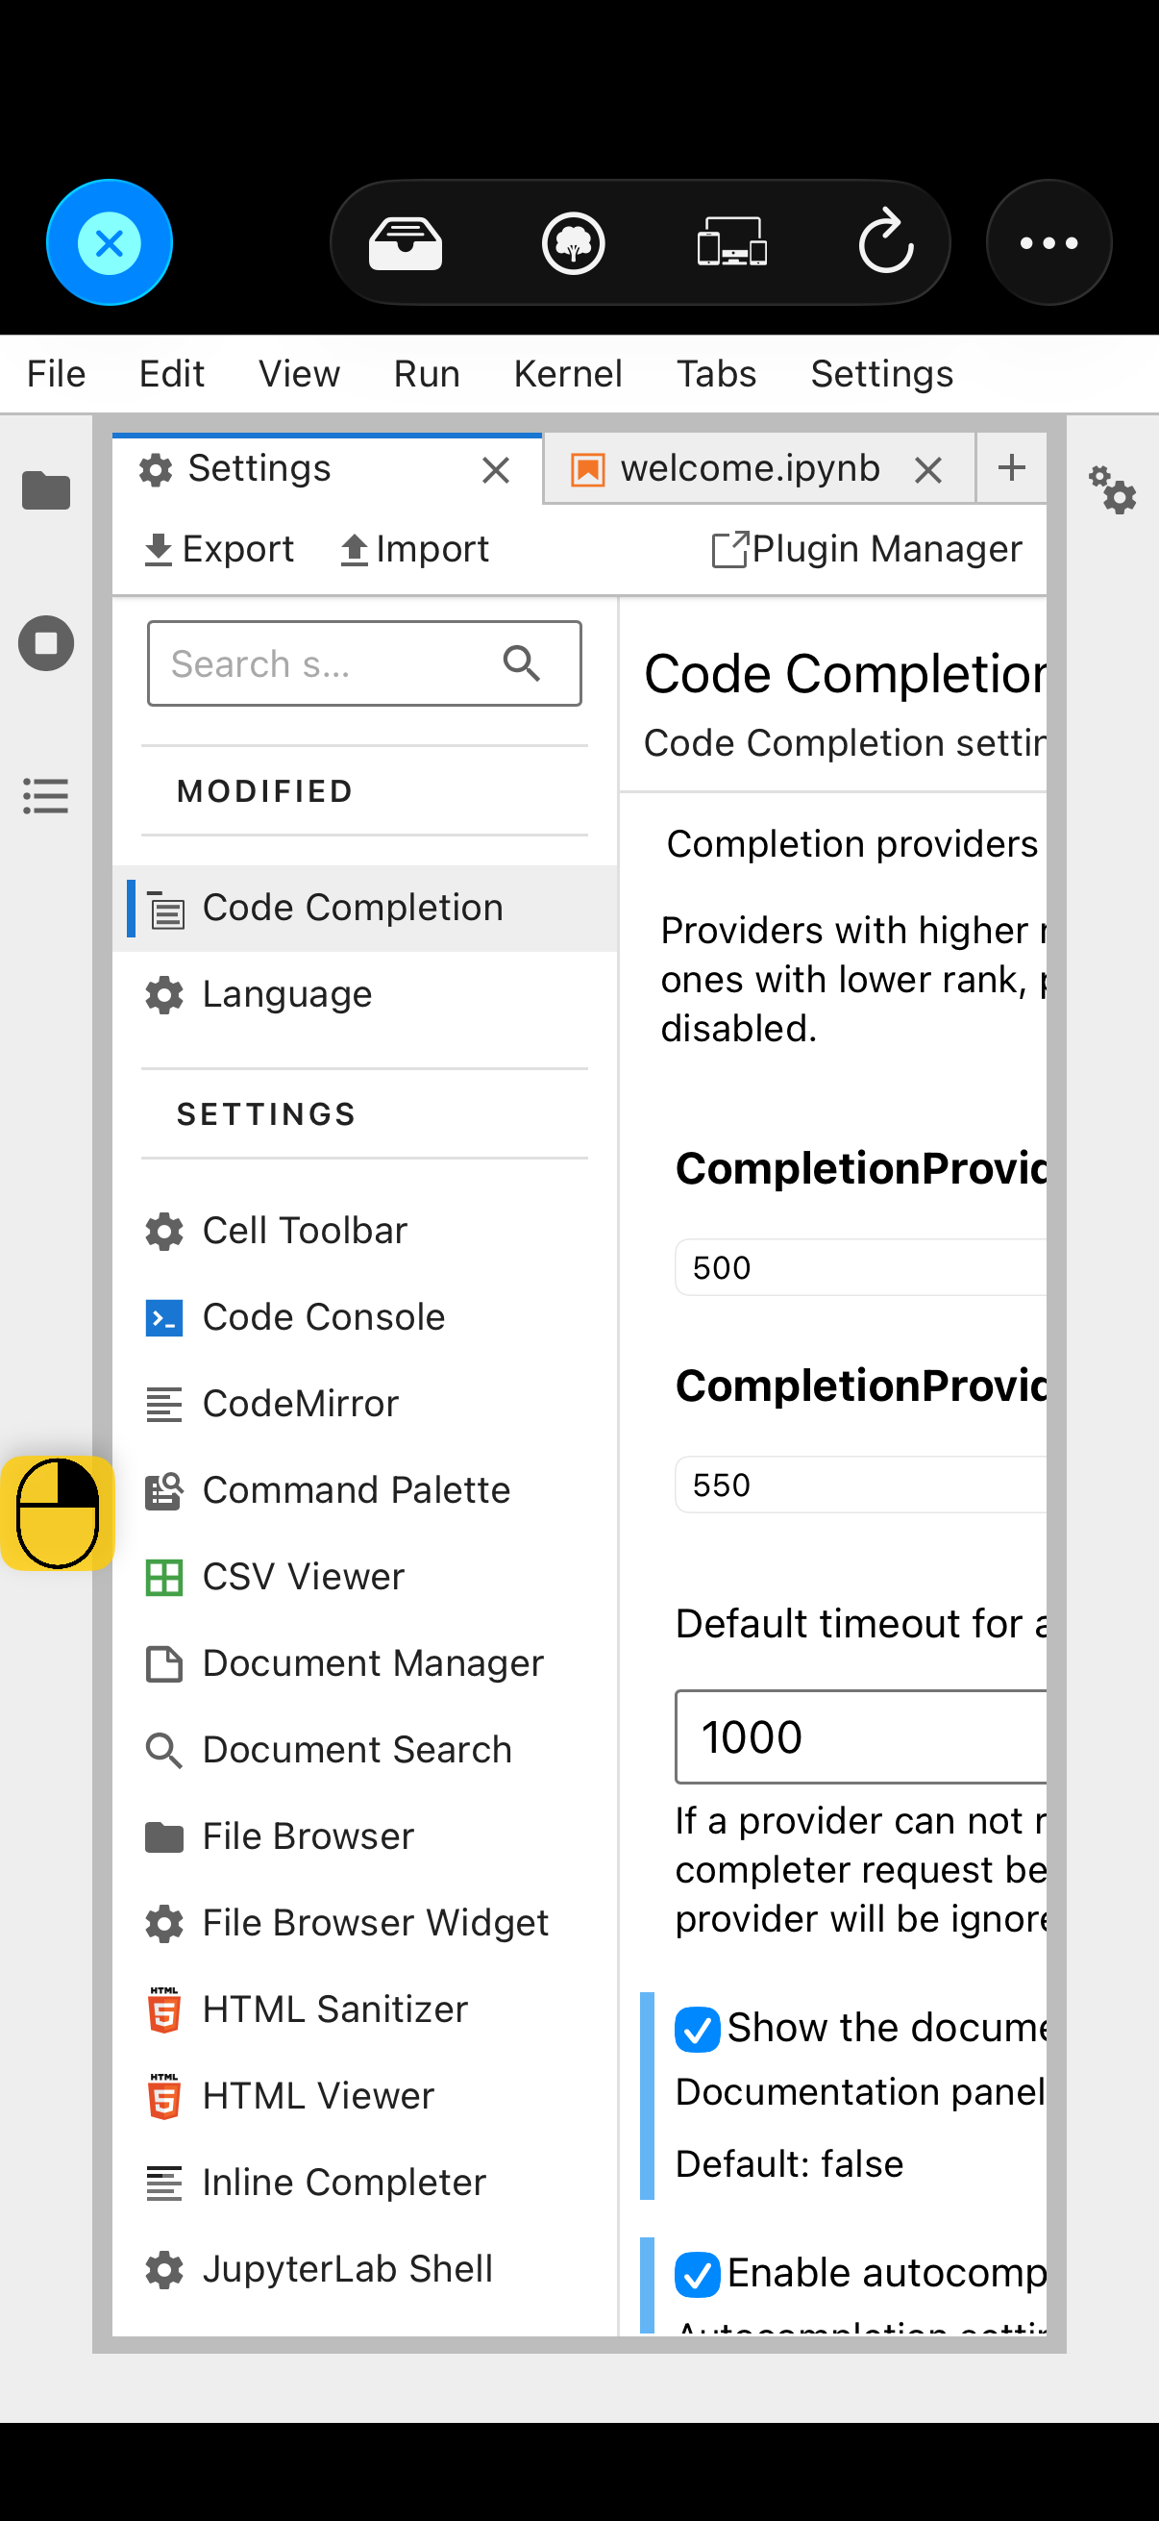Edit the first CompletionProvider rank field showing 500
The width and height of the screenshot is (1159, 2521).
(x=861, y=1267)
